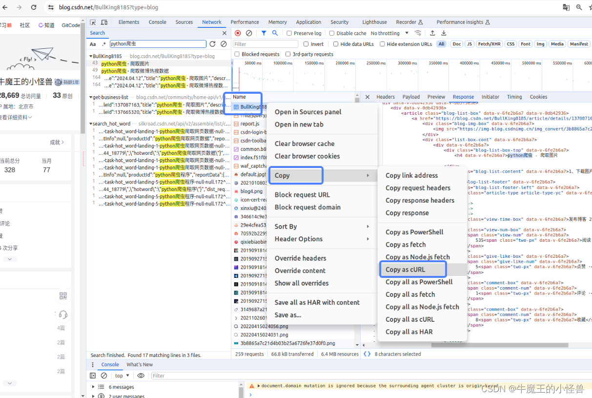Toggle the console sidebar icon

click(93, 376)
